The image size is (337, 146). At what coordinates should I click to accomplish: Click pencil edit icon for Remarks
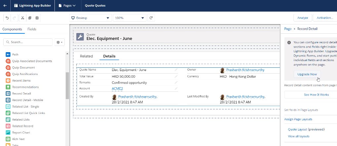coord(176,83)
